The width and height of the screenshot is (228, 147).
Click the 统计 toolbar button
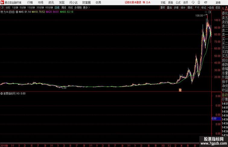183,8
